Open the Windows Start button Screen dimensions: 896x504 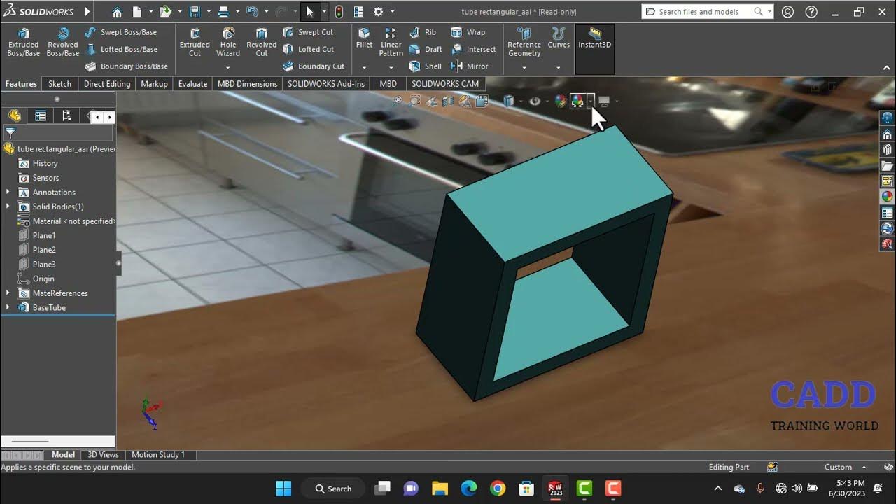[283, 489]
